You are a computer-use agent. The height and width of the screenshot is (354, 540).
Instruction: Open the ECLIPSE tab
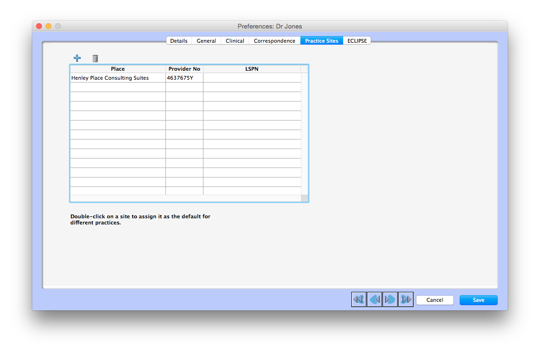[357, 40]
